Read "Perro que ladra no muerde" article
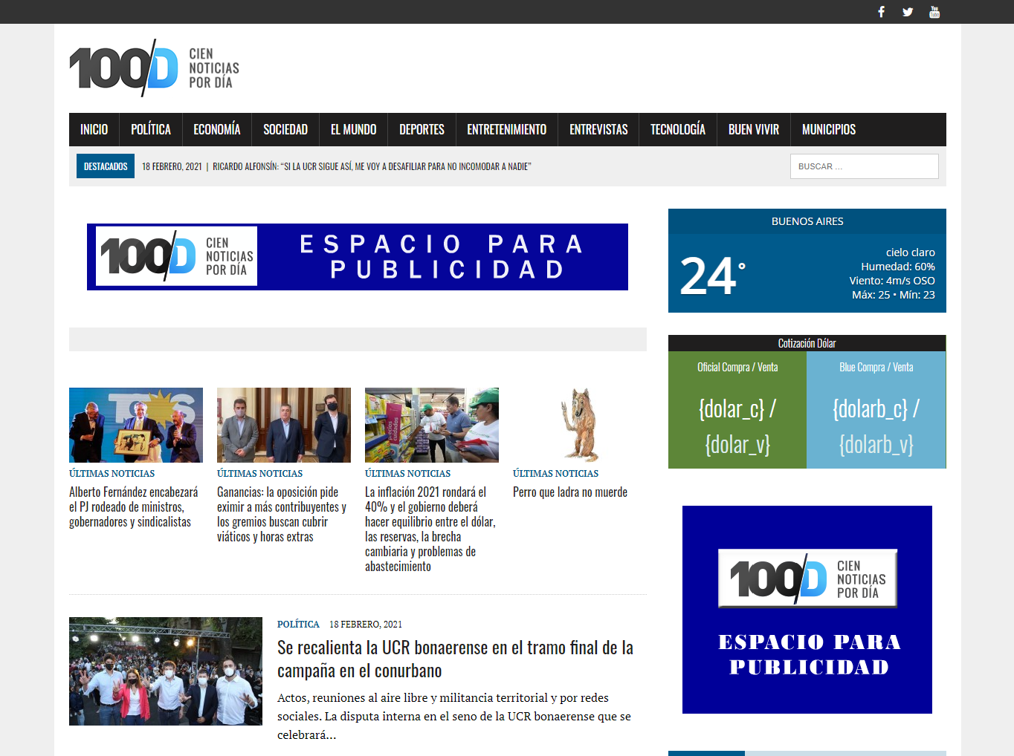This screenshot has width=1014, height=756. point(570,492)
